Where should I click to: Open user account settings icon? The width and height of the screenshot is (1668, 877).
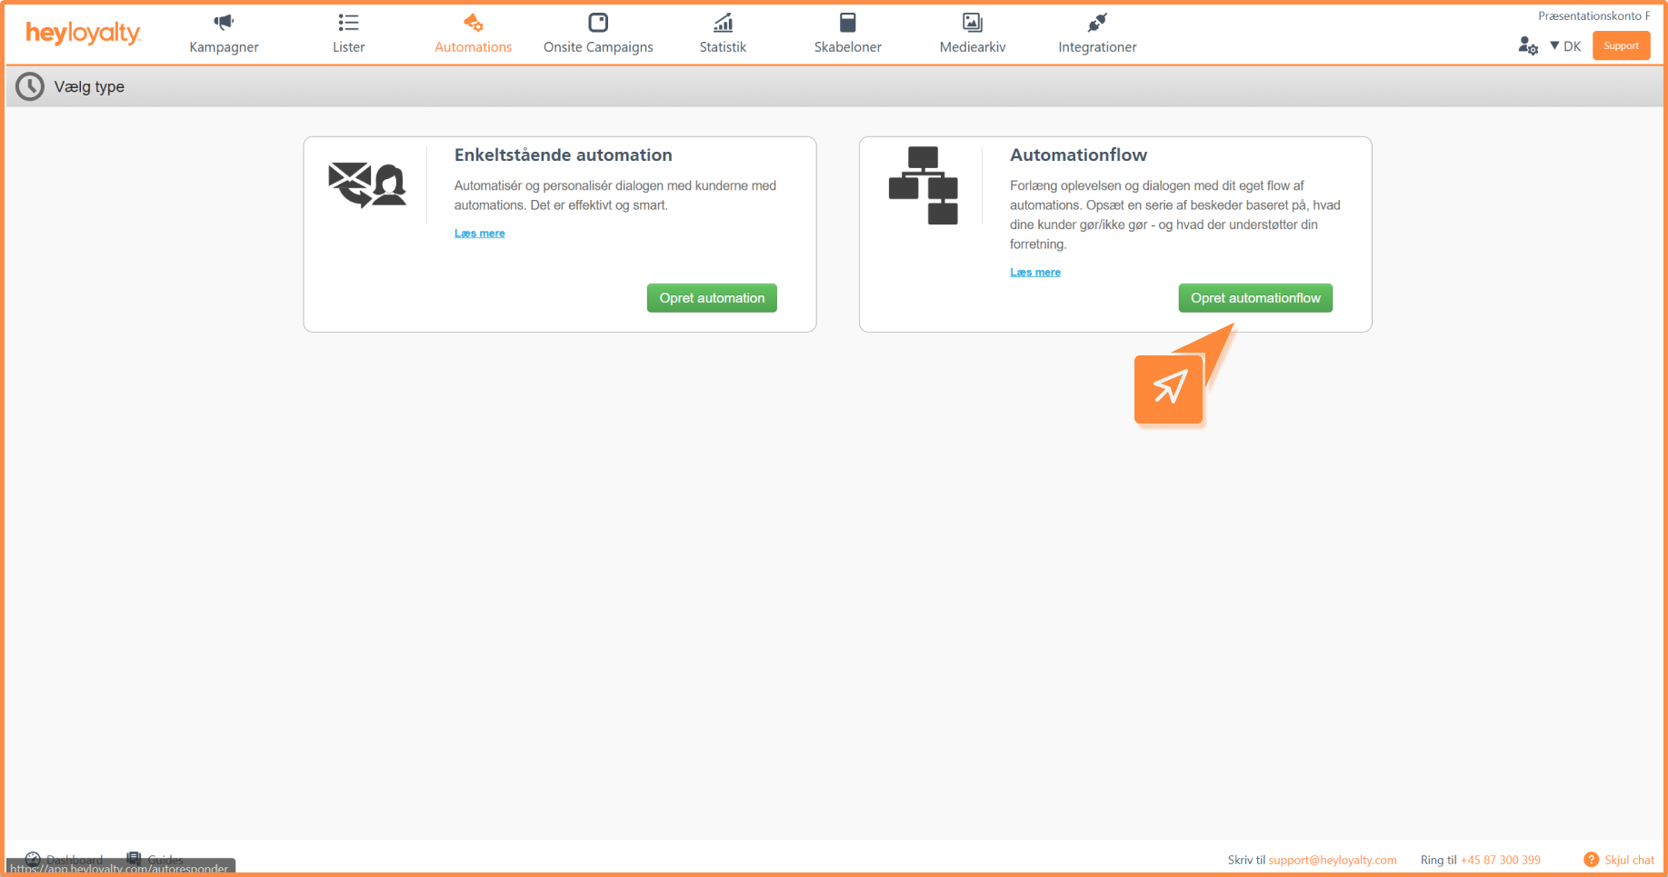(x=1527, y=45)
